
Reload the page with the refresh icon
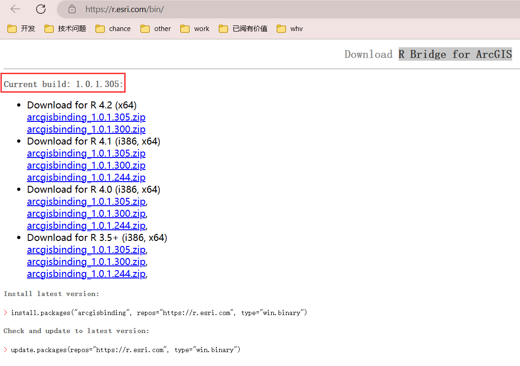pyautogui.click(x=41, y=9)
